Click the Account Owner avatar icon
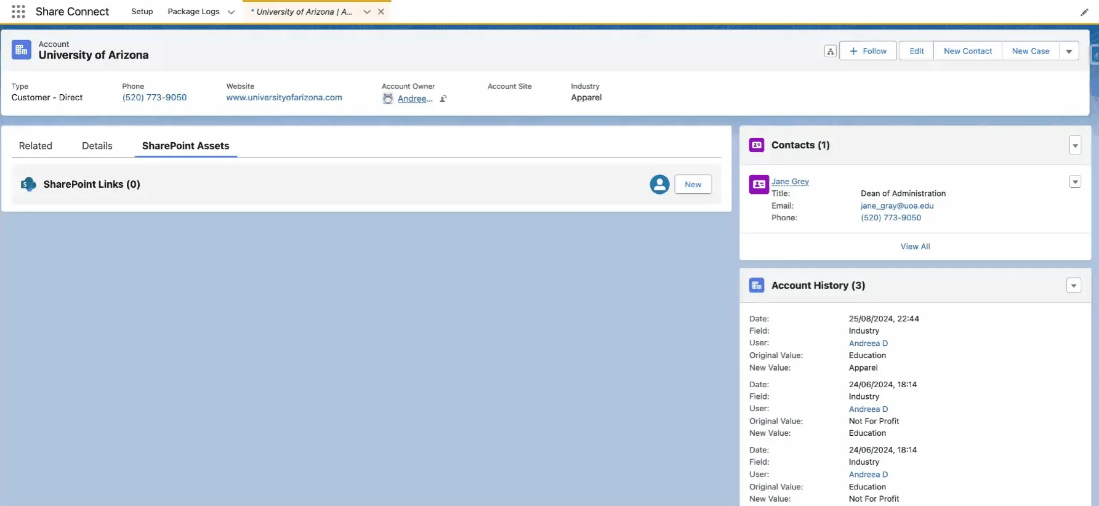Screen dimensions: 1099x506 [388, 98]
